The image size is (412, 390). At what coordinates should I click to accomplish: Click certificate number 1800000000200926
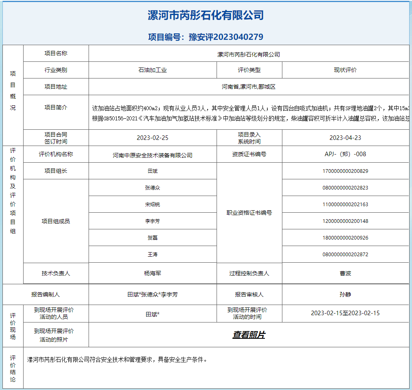345,238
